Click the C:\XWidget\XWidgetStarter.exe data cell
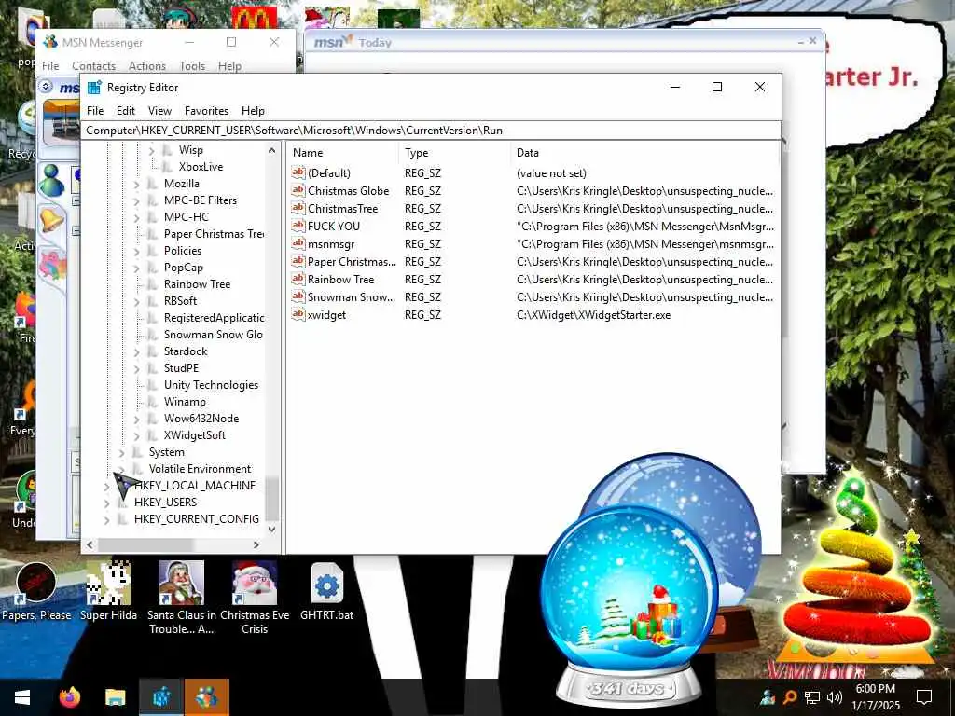 pyautogui.click(x=593, y=315)
